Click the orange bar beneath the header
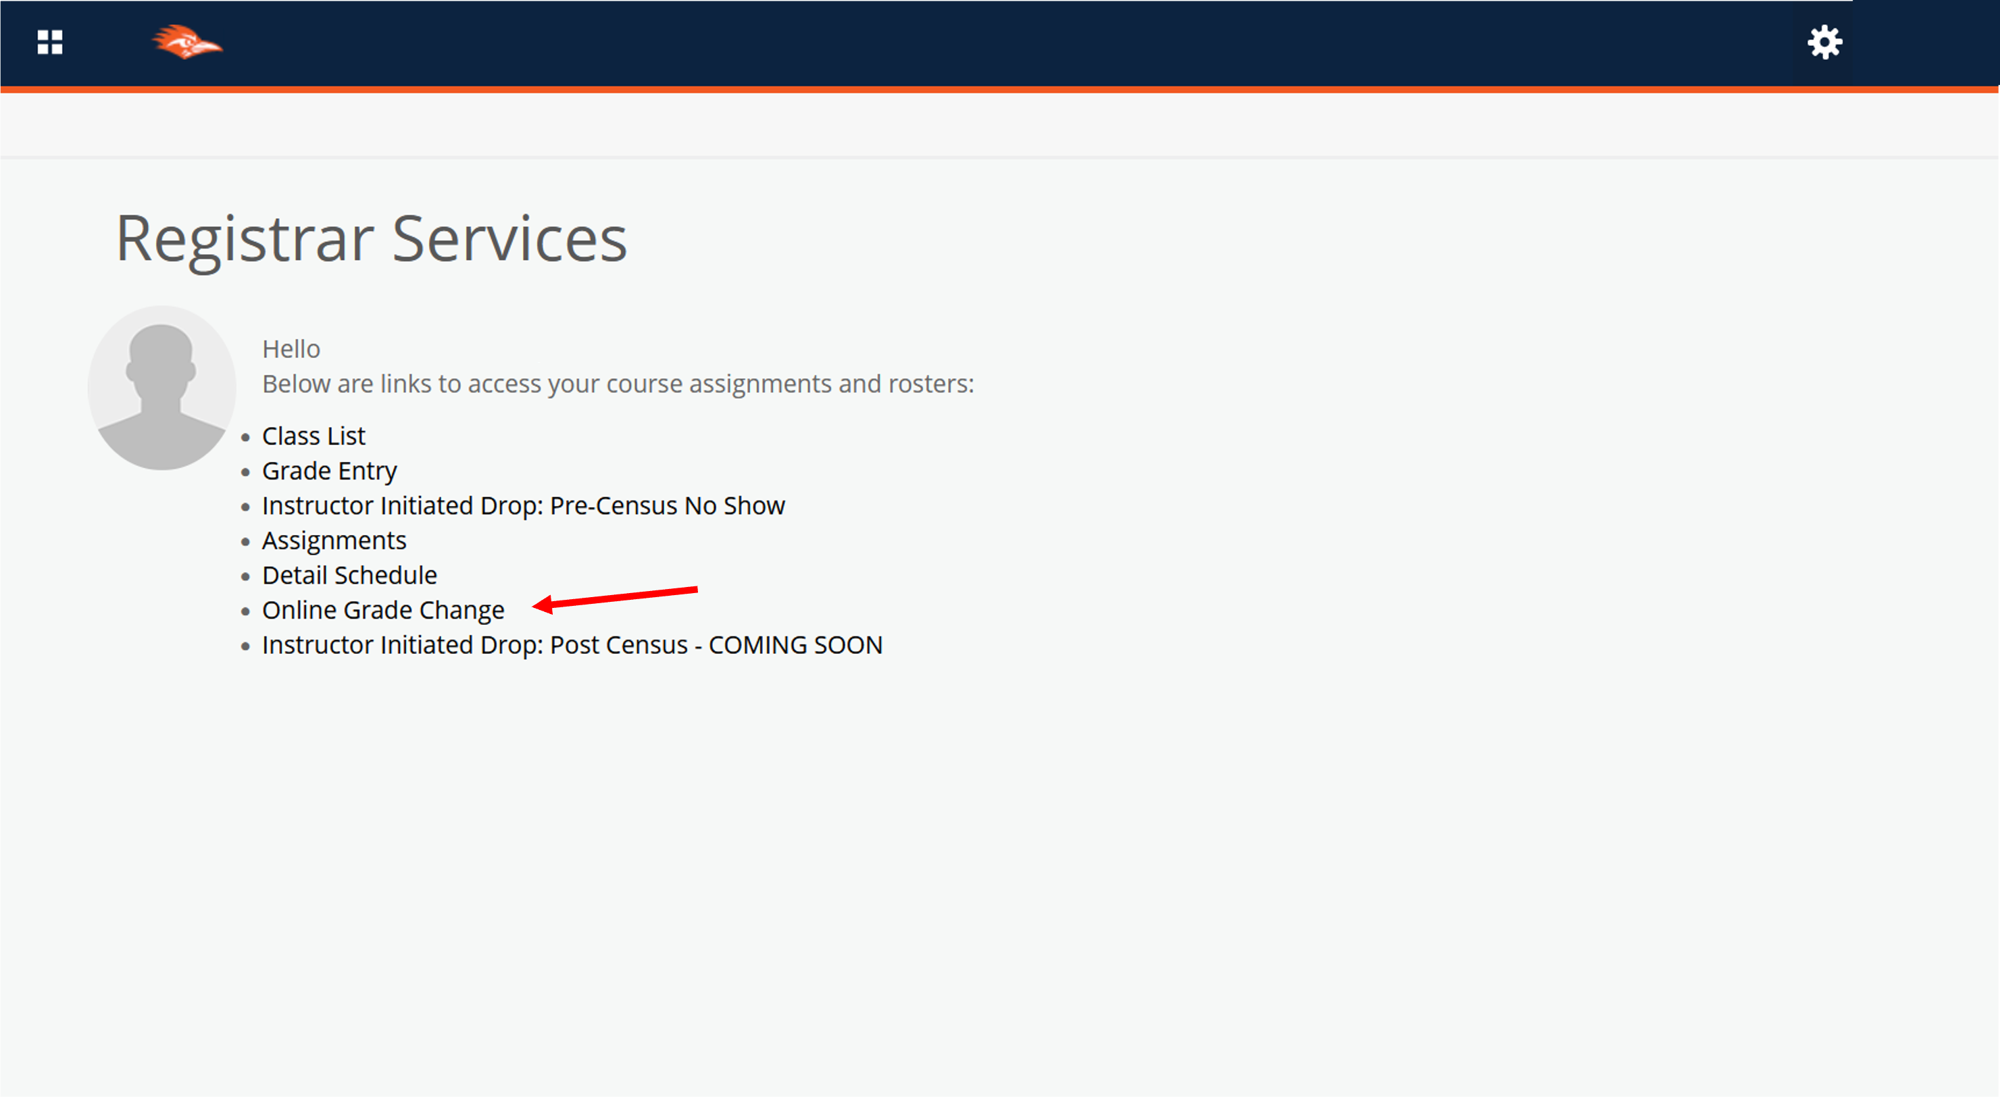 [x=1000, y=90]
